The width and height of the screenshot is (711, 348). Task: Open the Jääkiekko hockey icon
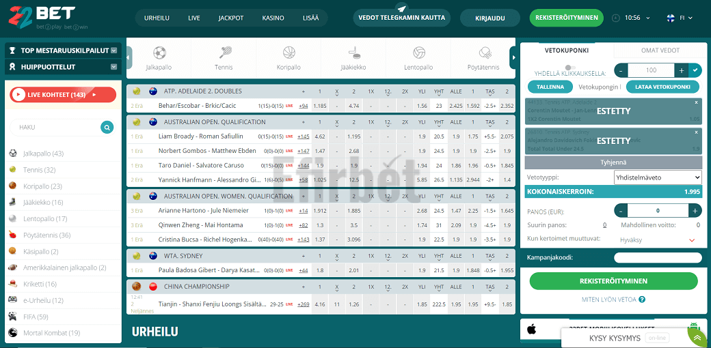pyautogui.click(x=353, y=53)
